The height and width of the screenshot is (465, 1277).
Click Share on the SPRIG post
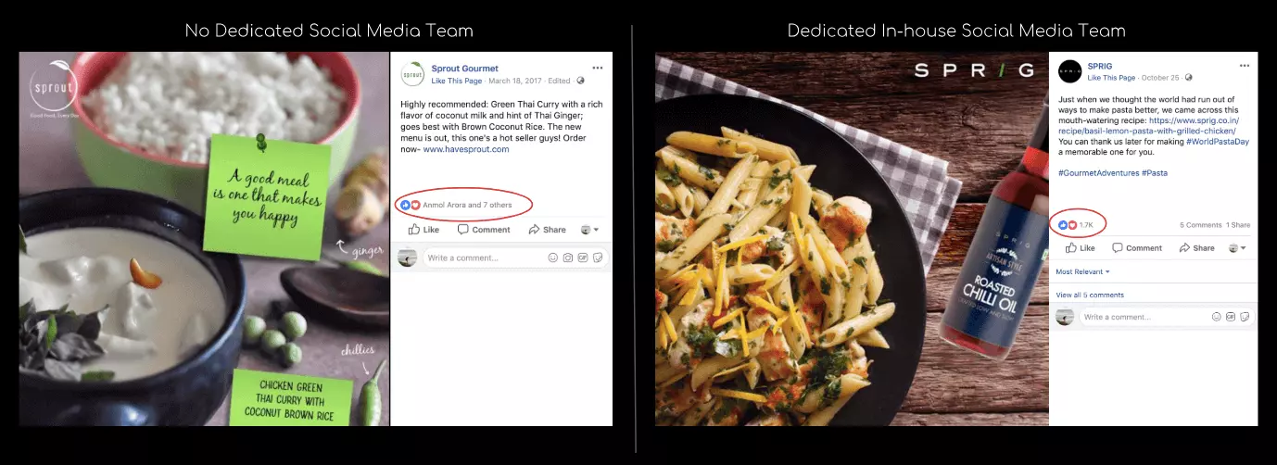coord(1196,248)
